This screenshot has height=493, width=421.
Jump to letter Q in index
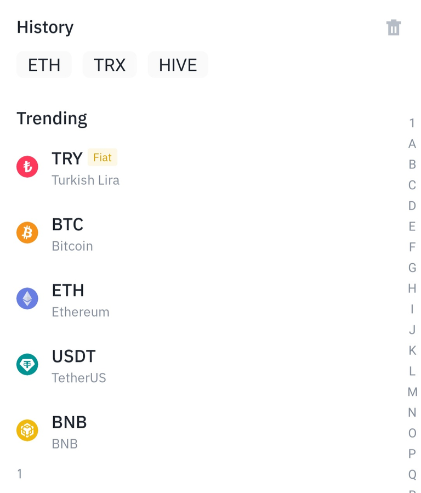click(412, 474)
